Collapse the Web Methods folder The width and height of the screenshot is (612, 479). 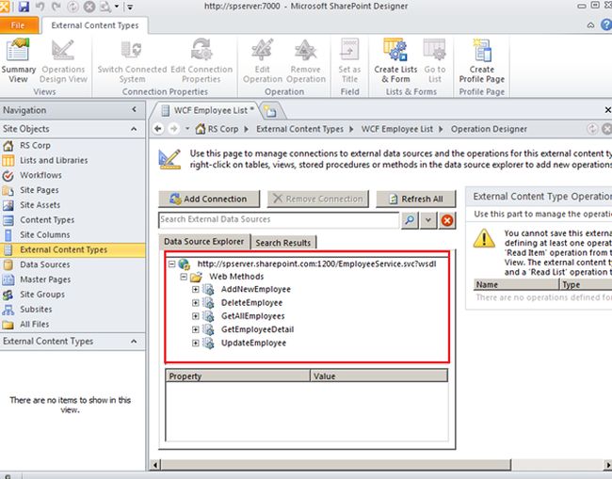click(184, 277)
